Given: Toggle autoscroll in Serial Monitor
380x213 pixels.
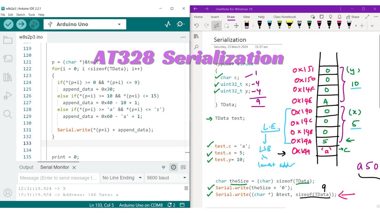Looking at the screenshot, I should pyautogui.click(x=164, y=167).
